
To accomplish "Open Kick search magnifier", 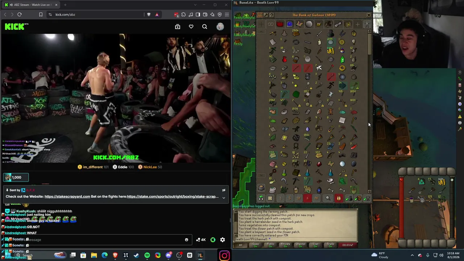I will [x=205, y=26].
